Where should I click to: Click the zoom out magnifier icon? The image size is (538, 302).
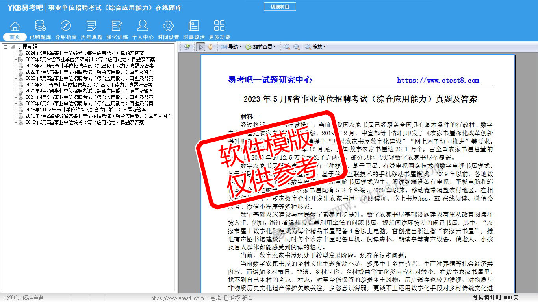coord(287,47)
